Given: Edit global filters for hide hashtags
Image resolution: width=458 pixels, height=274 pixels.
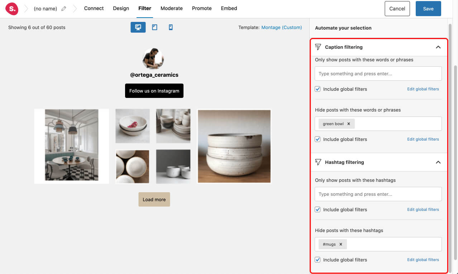Looking at the screenshot, I should 423,260.
